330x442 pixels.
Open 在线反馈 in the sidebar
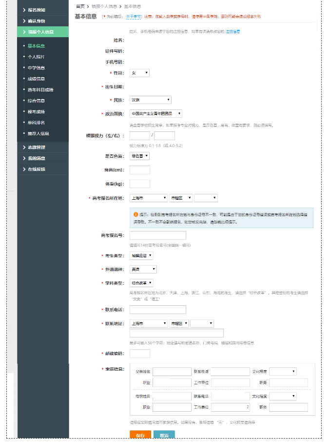coord(37,169)
